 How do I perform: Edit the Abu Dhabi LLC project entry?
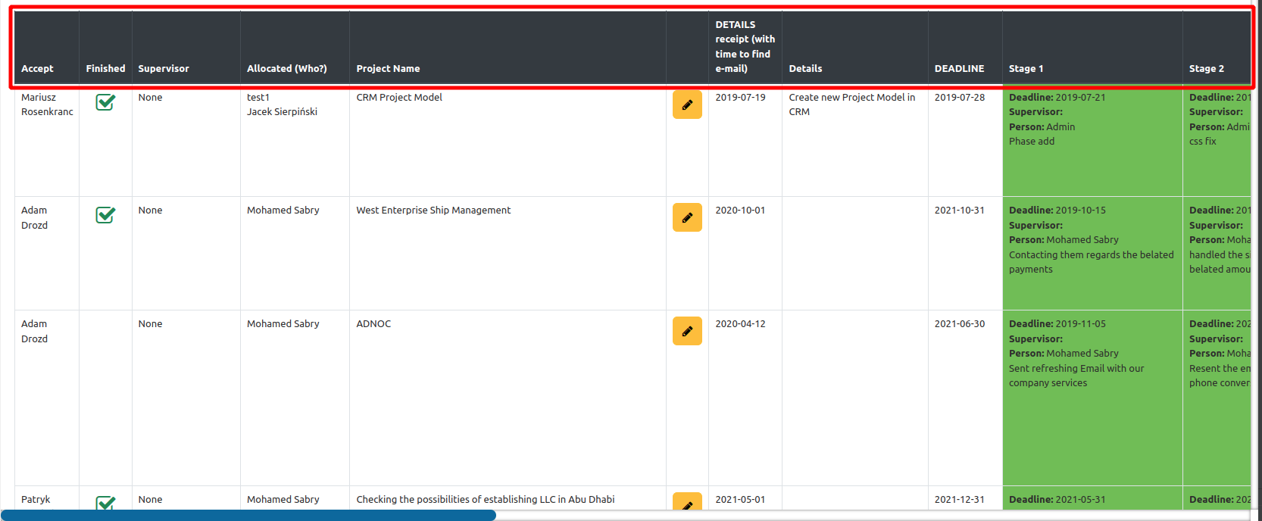[x=687, y=503]
